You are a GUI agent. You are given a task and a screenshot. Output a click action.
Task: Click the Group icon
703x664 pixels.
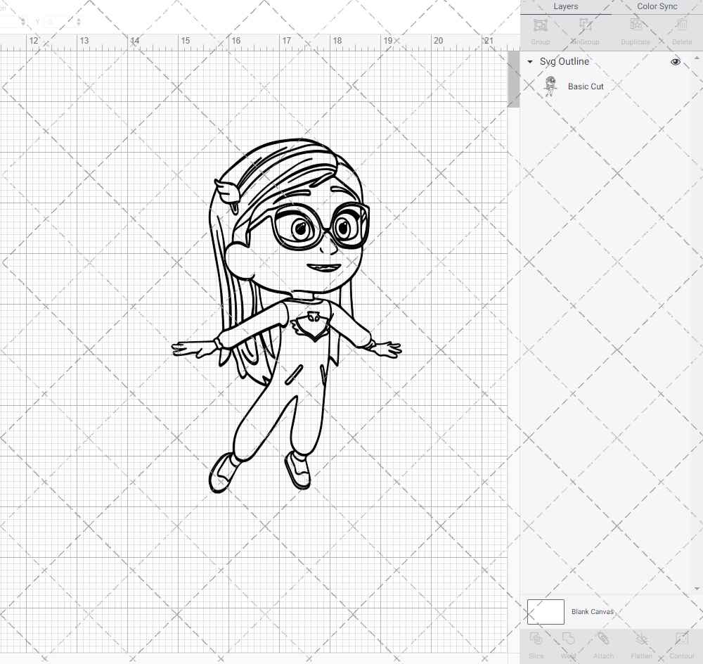tap(540, 25)
